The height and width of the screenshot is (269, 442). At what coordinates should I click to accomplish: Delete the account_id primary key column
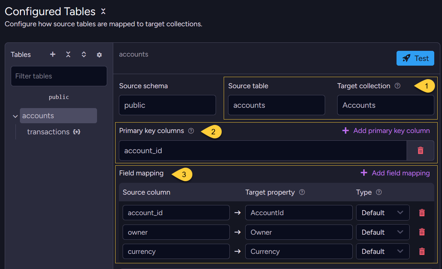point(420,150)
